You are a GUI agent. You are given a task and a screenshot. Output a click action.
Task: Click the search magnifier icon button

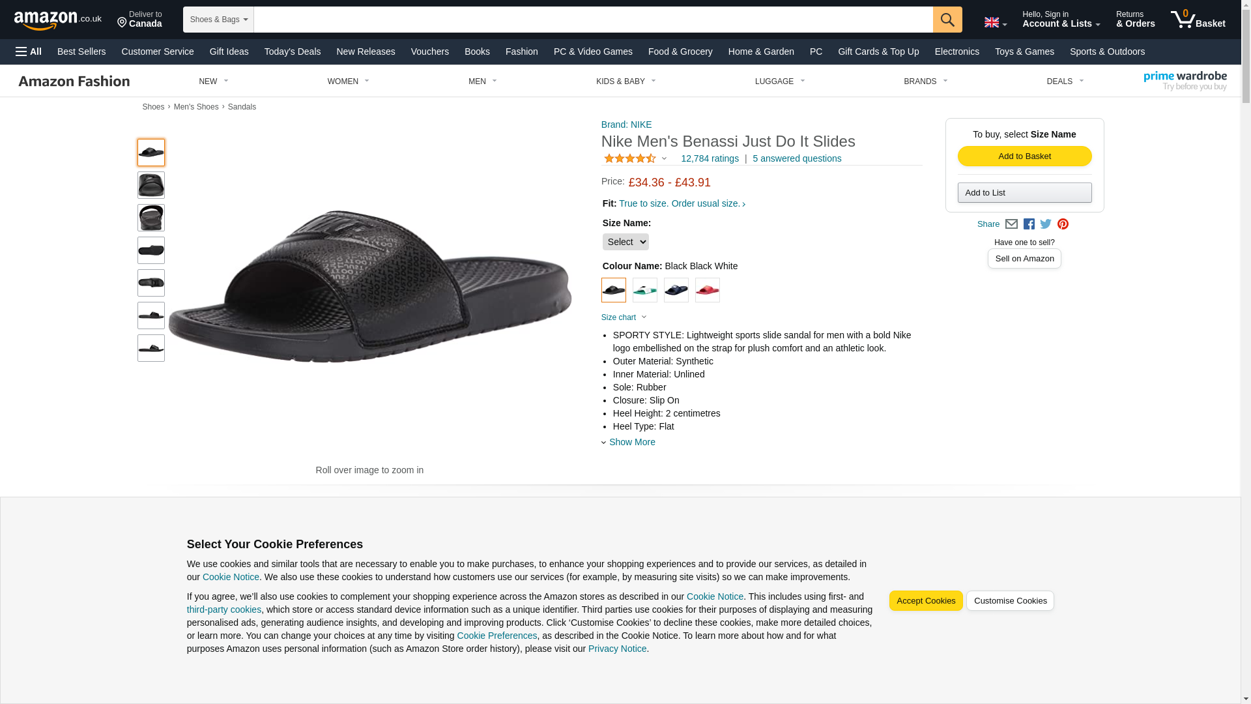coord(947,20)
